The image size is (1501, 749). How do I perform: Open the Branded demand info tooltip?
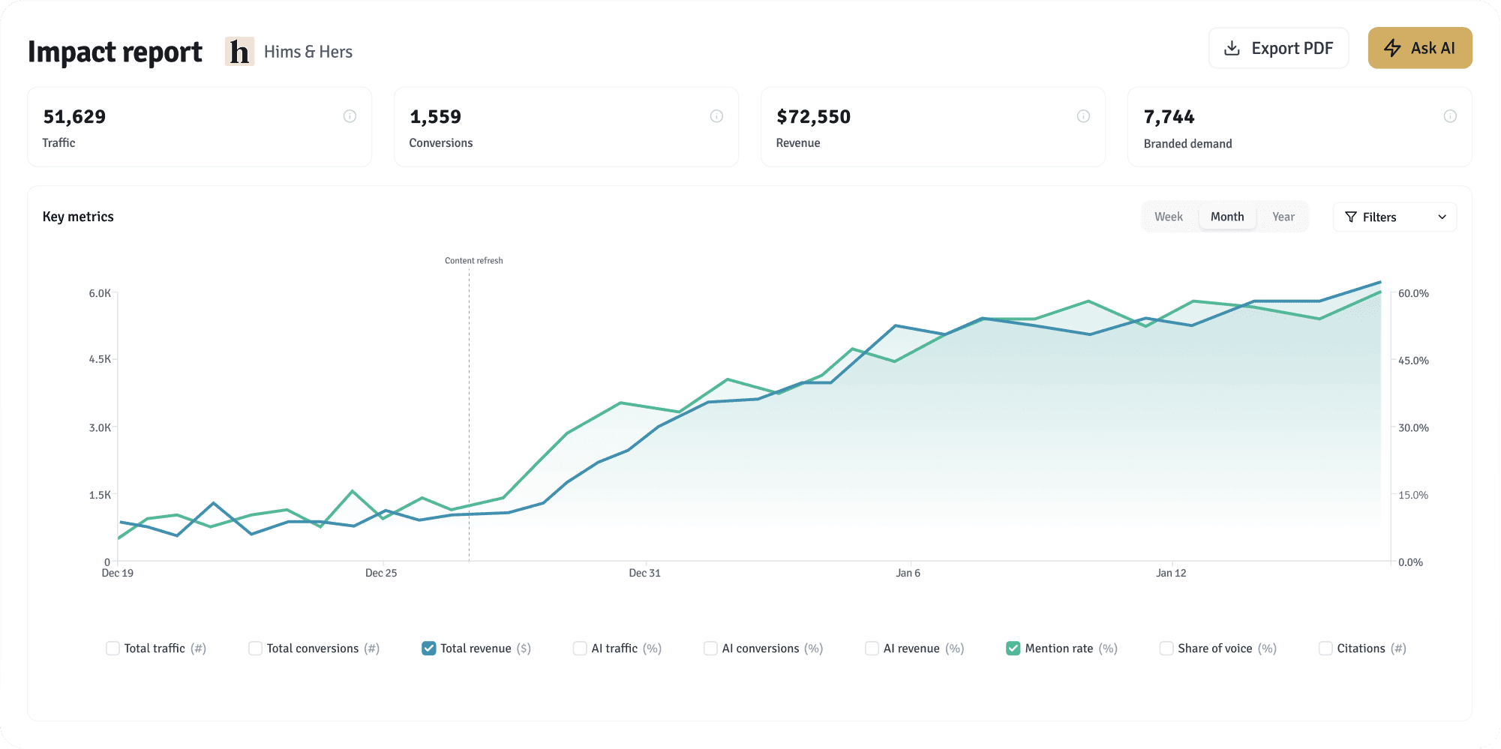pyautogui.click(x=1450, y=115)
